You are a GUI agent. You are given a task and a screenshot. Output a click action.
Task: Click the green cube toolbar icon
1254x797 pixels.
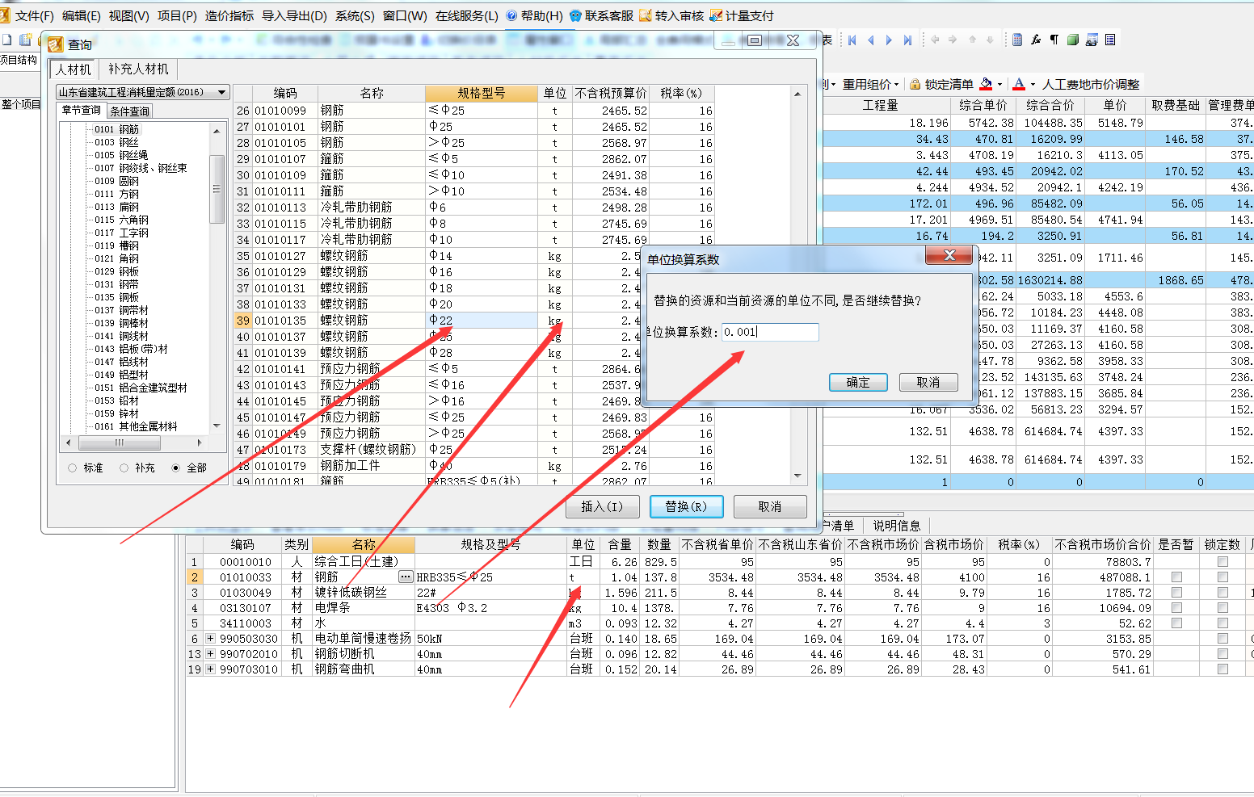pyautogui.click(x=1073, y=40)
